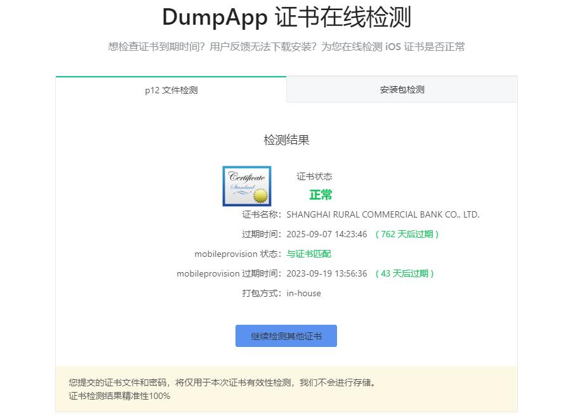The height and width of the screenshot is (418, 563).
Task: Click the 证书名称 label
Action: pyautogui.click(x=262, y=214)
